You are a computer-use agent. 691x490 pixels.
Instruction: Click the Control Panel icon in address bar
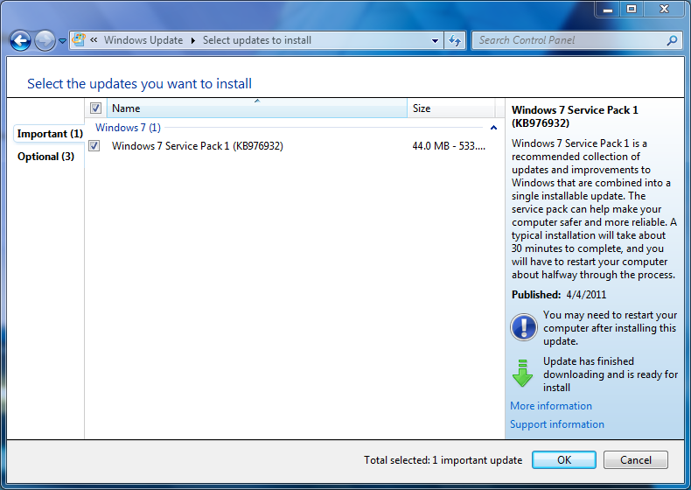coord(79,40)
